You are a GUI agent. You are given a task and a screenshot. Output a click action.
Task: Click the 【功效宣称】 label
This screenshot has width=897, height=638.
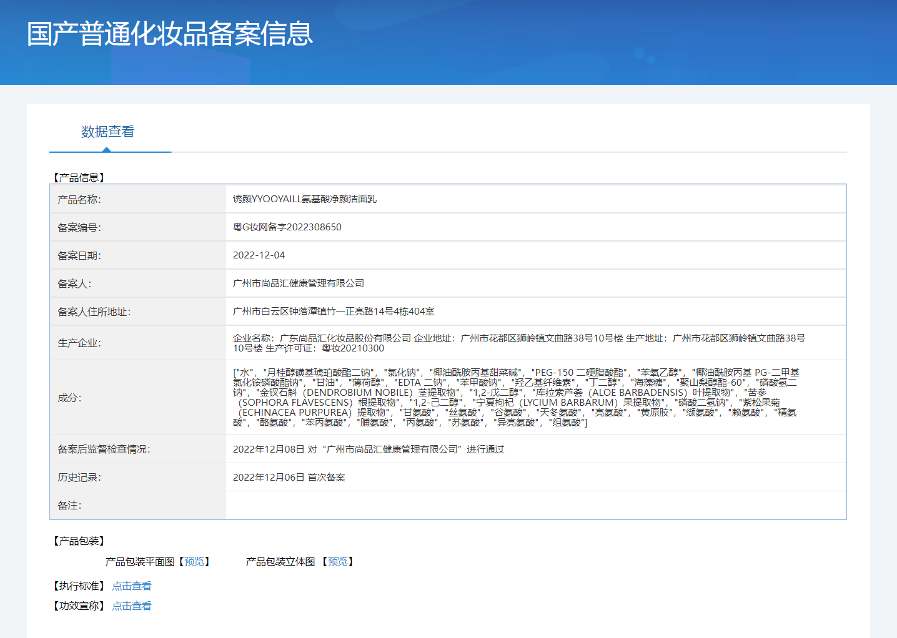click(x=78, y=606)
